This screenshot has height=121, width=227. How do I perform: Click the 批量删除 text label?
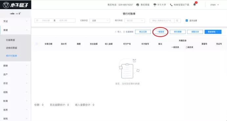tap(130, 32)
